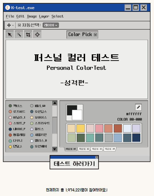The image size is (154, 196).
Task: Pick the beige cream palette swatch
Action: coord(71,128)
